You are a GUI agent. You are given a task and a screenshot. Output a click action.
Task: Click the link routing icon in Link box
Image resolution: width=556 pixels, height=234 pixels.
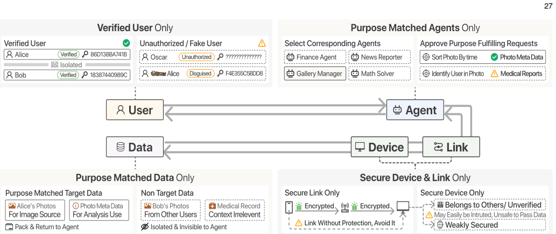coord(438,147)
